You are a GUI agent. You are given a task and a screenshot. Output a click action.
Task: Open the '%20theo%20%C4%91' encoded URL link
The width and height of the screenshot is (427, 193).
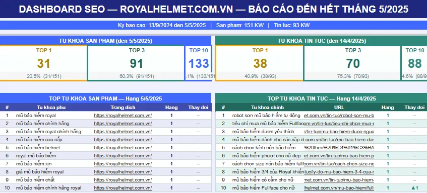[339, 148]
